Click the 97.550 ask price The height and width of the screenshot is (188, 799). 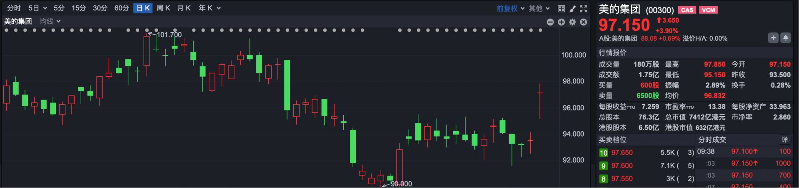[622, 179]
